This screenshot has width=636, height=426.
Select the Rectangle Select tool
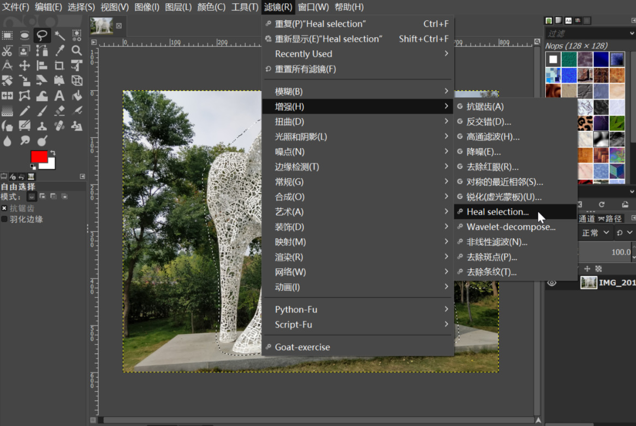[7, 35]
